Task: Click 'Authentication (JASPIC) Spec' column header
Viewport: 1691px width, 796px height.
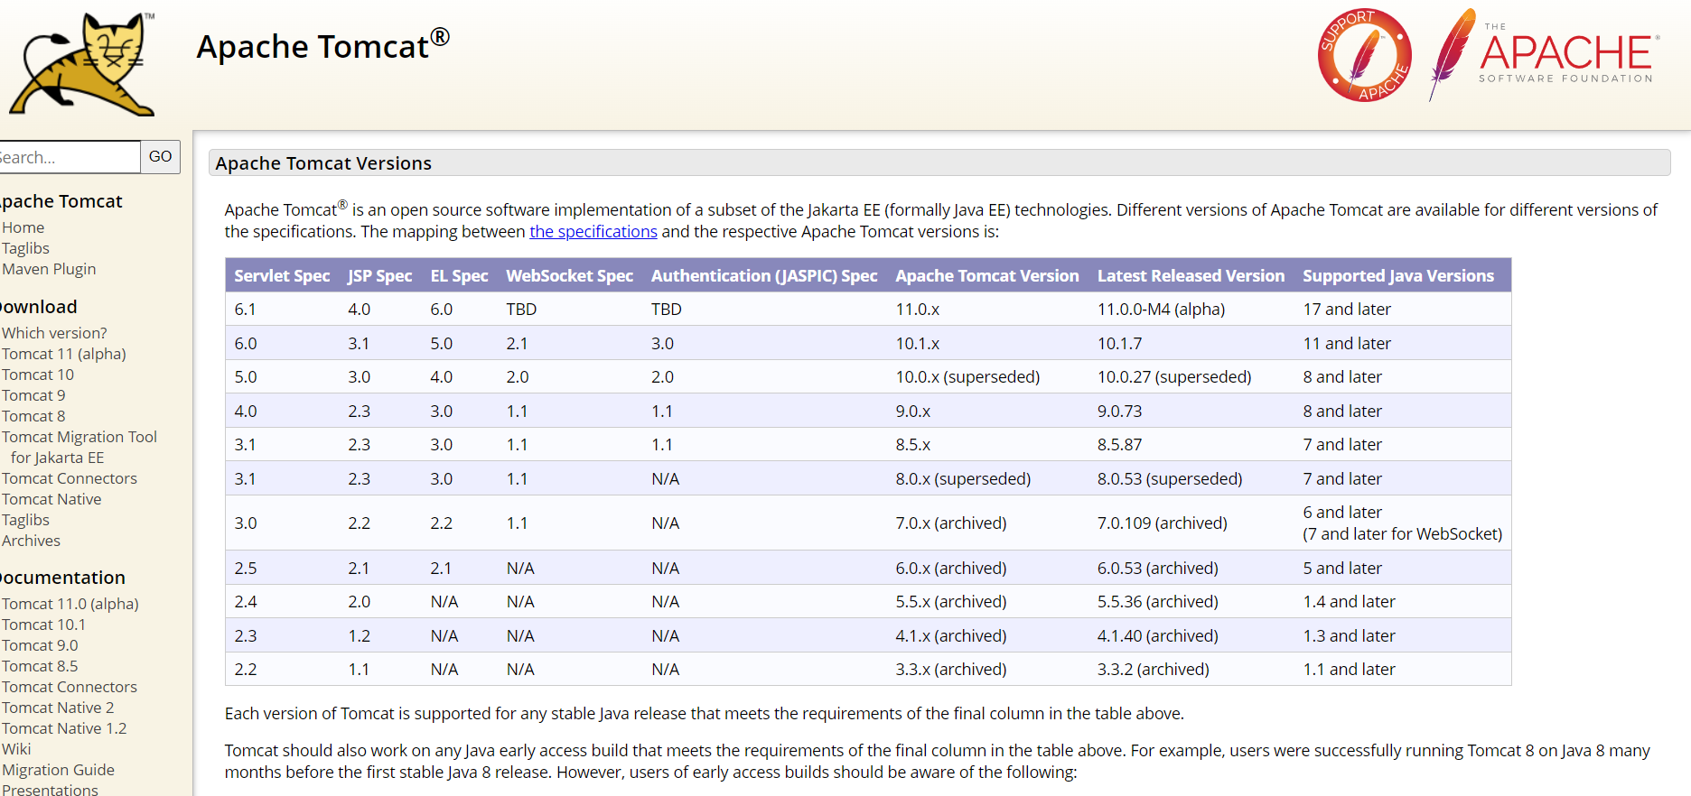Action: pyautogui.click(x=764, y=275)
